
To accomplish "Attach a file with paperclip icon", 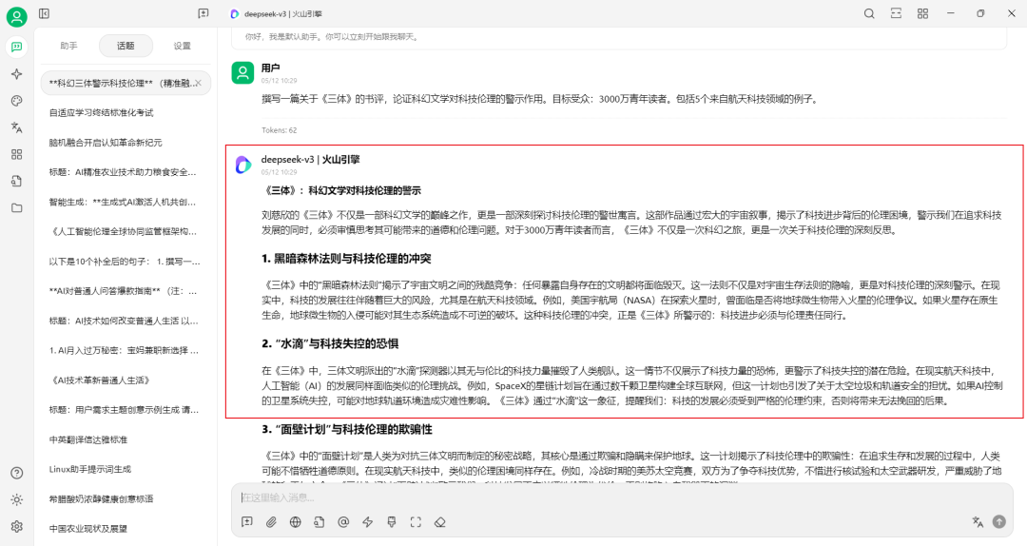I will point(271,522).
